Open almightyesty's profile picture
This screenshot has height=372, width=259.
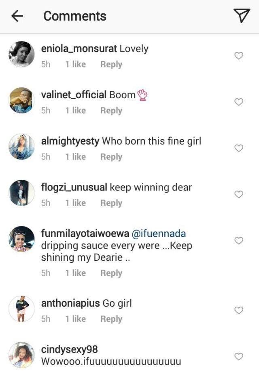[x=22, y=147]
